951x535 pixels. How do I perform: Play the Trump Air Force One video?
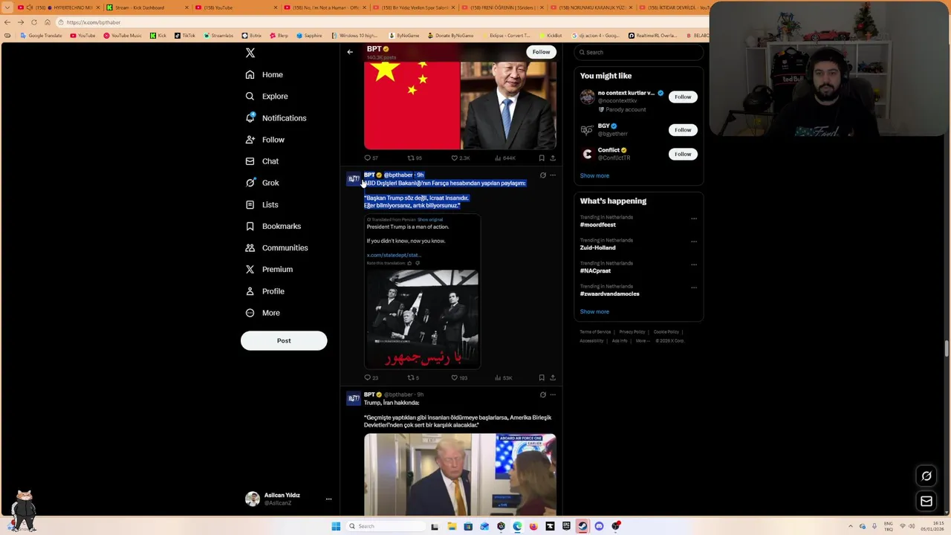point(460,475)
